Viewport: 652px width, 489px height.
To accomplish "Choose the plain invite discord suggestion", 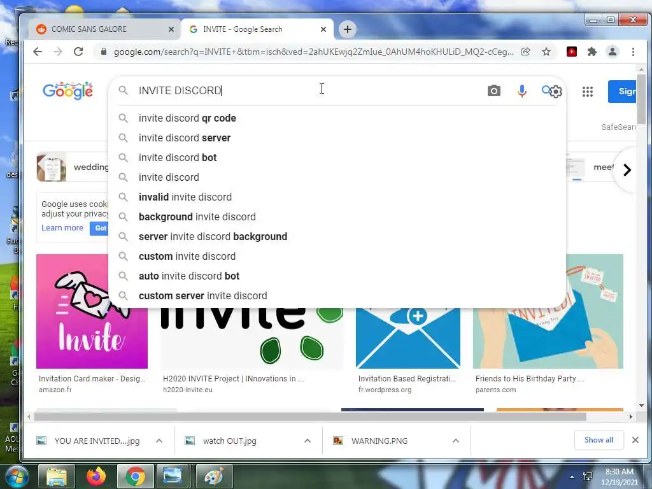I will [x=337, y=177].
